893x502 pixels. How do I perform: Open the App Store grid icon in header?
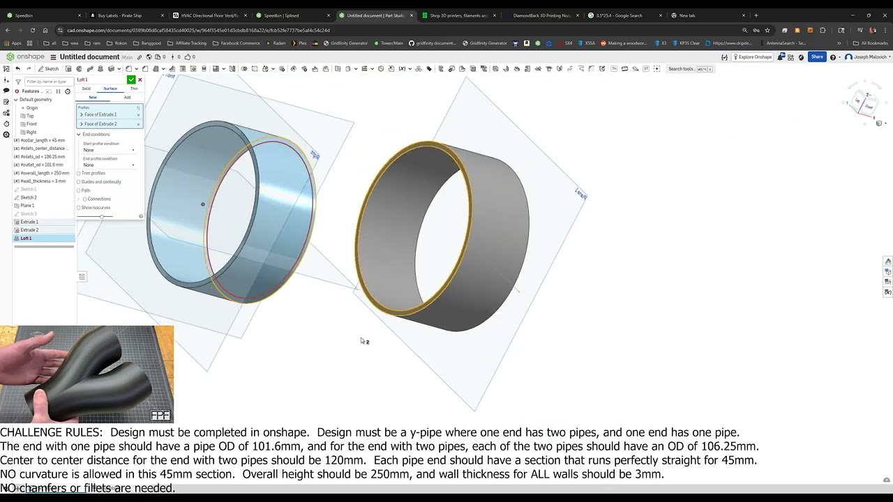point(791,57)
